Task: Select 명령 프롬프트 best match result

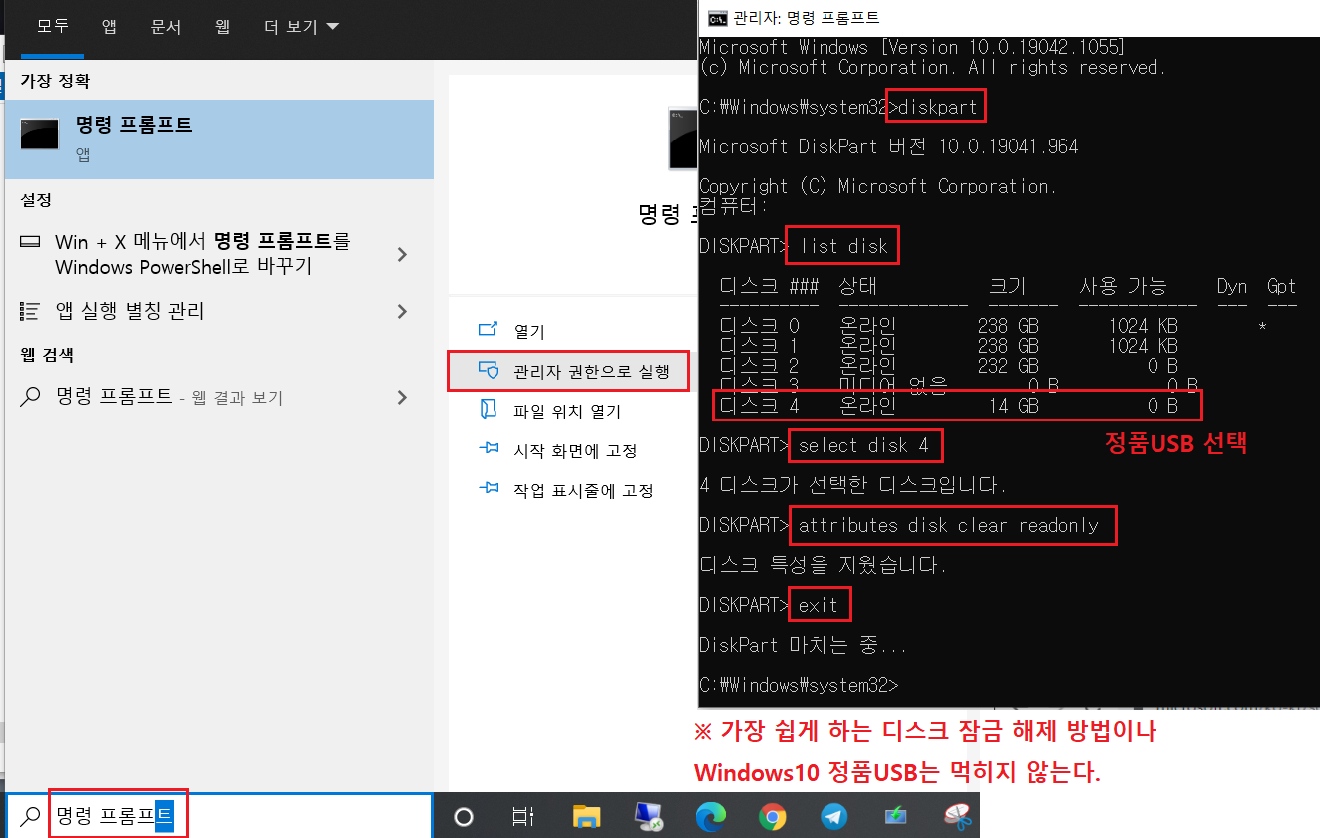Action: 219,139
